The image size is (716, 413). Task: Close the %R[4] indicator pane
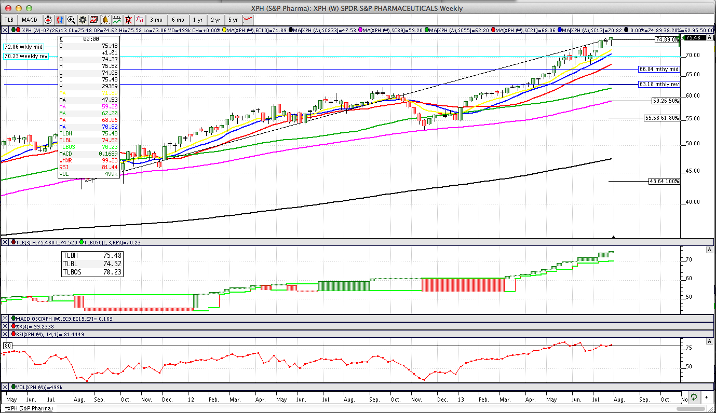5,326
